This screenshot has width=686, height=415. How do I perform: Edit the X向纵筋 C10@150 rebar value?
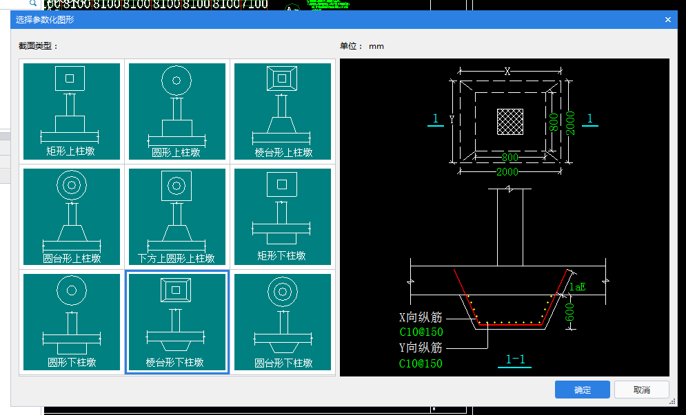coord(421,332)
